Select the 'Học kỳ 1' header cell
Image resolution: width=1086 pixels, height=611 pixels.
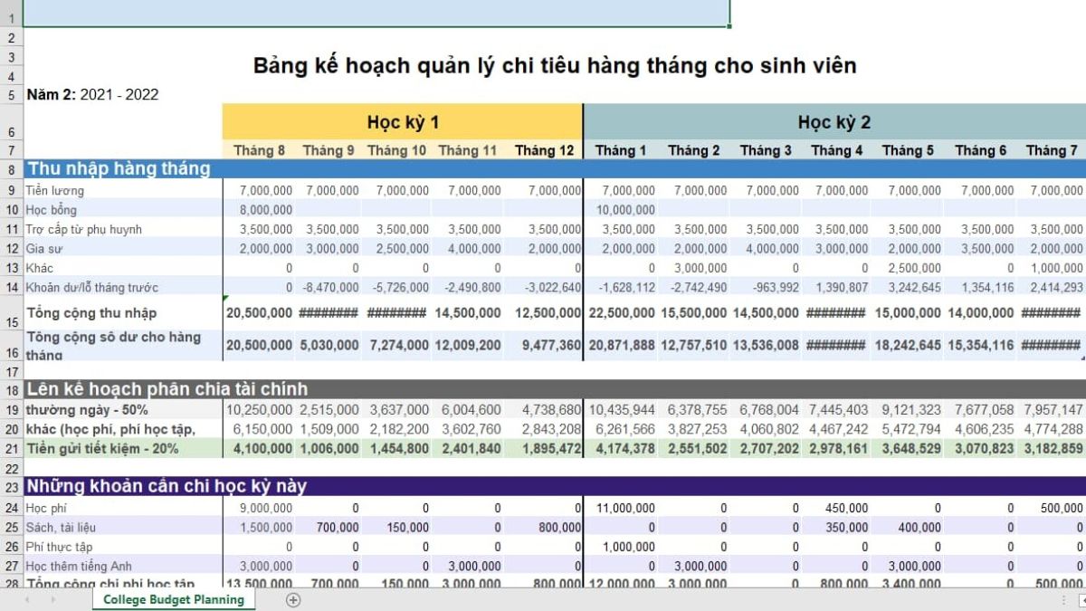pos(403,122)
